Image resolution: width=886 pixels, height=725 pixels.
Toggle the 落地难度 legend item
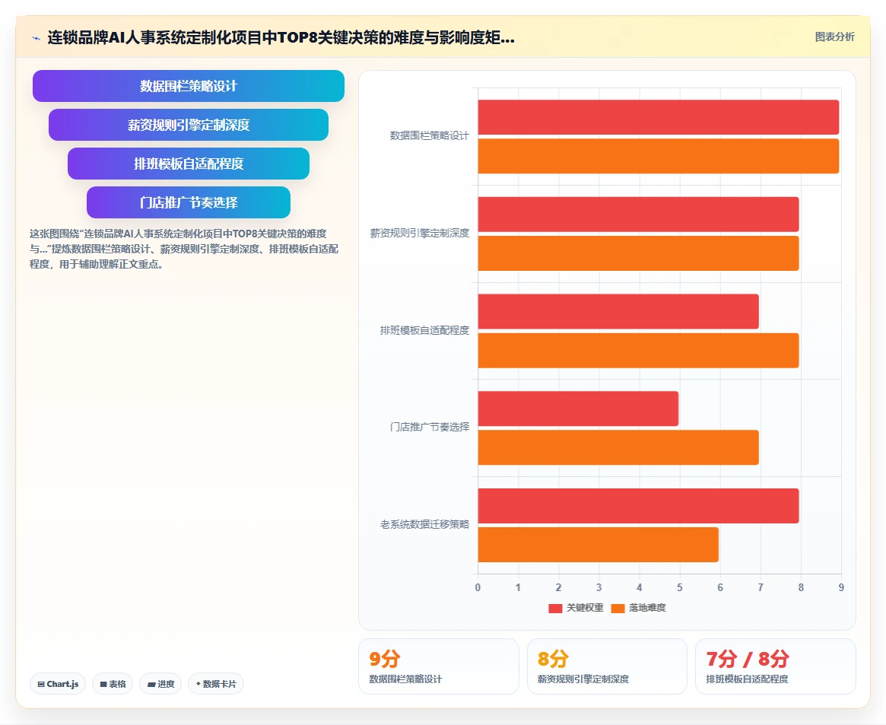pyautogui.click(x=639, y=608)
